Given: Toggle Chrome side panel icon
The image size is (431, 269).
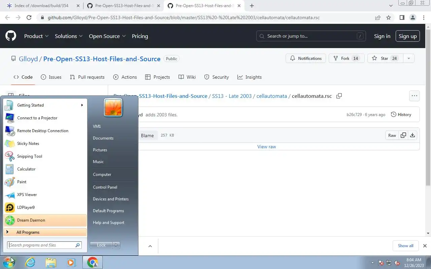Looking at the screenshot, I should pos(402,17).
